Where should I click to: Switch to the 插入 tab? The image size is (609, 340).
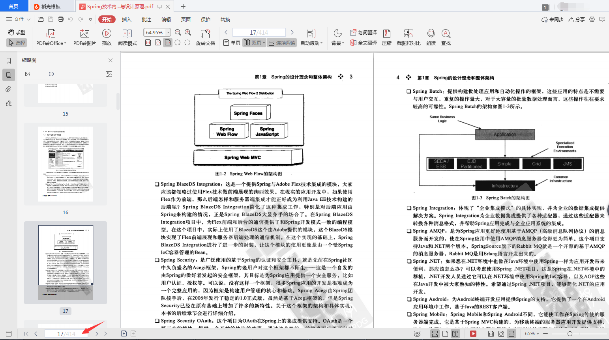coord(126,19)
